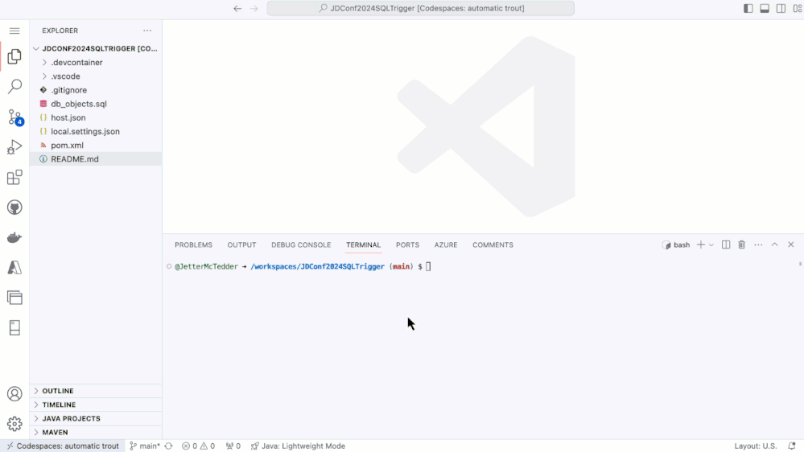Image resolution: width=804 pixels, height=452 pixels.
Task: Open the Search view
Action: (x=14, y=86)
